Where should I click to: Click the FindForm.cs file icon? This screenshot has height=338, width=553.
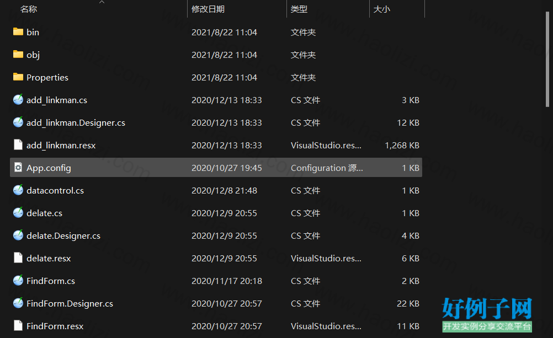(x=18, y=280)
